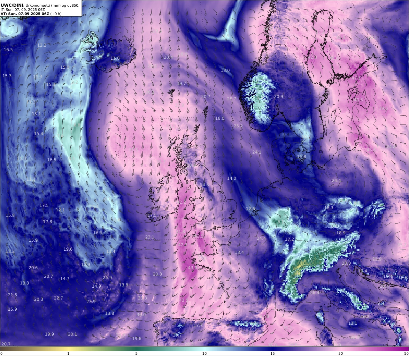Viewport: 409px width, 356px height.
Task: Click the 19.9 value label
Action: tap(50, 334)
